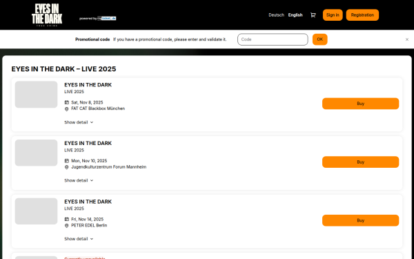414x259 pixels.
Task: Open the Mannheim event thumbnail image
Action: [x=36, y=153]
